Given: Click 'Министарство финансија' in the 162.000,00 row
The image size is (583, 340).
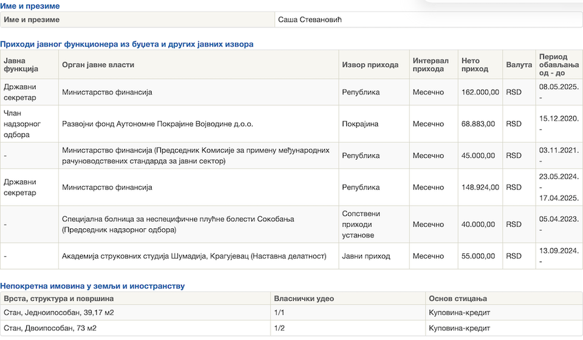Looking at the screenshot, I should coord(107,92).
